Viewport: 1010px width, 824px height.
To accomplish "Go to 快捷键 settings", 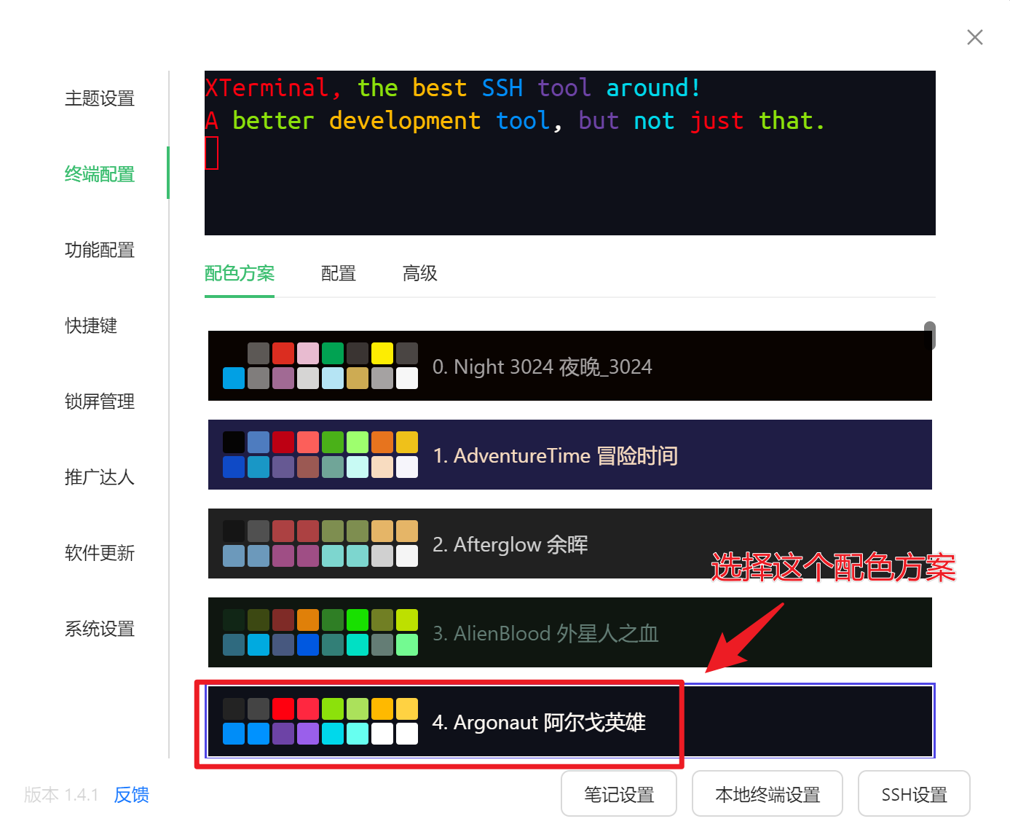I will coord(90,326).
